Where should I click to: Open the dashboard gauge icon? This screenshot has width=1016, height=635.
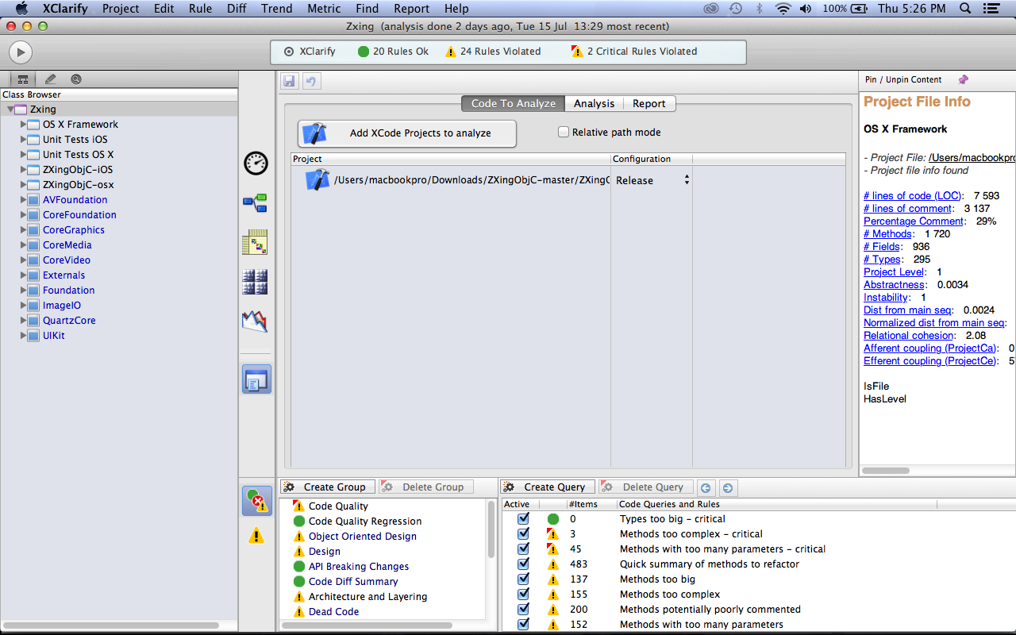tap(256, 163)
